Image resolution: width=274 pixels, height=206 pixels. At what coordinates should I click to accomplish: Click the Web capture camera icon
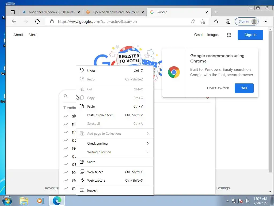click(82, 181)
